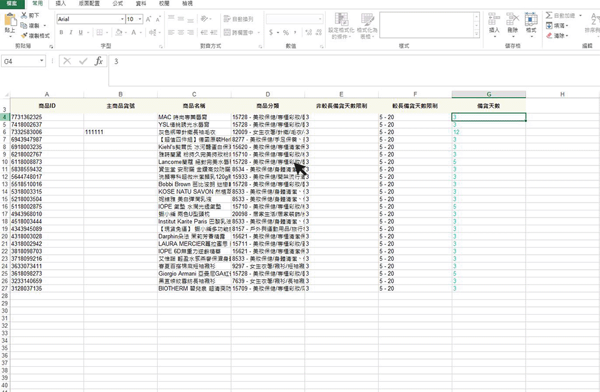Open Format as Table (格式化為表格)
Image resolution: width=600 pixels, height=392 pixels.
click(367, 26)
